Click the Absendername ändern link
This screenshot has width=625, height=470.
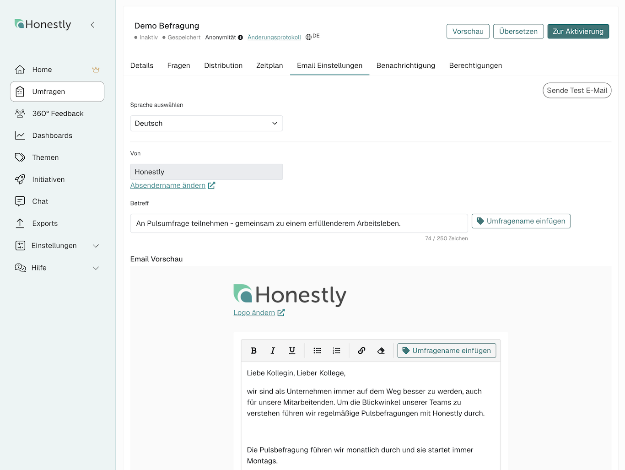(x=168, y=185)
